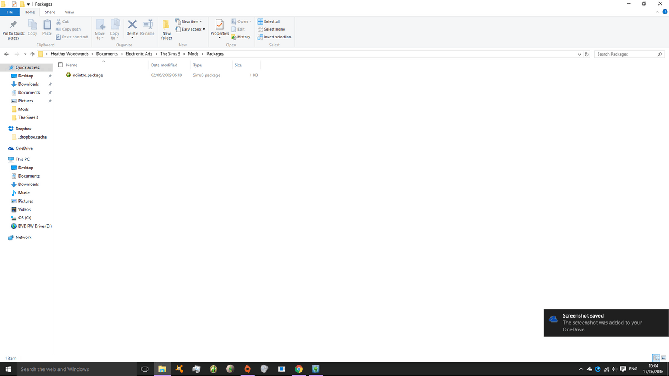Open the File menu tab
The height and width of the screenshot is (376, 669).
9,12
